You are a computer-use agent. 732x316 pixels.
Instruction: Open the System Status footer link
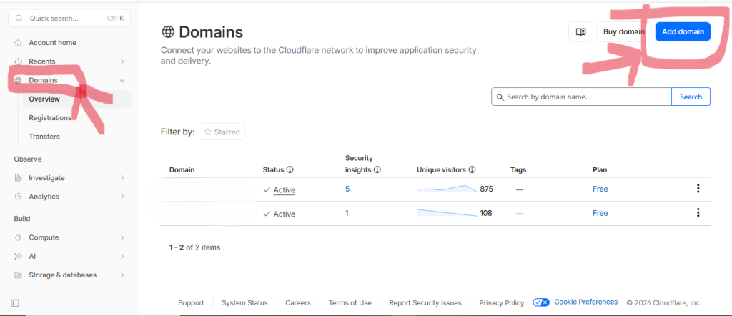(244, 303)
